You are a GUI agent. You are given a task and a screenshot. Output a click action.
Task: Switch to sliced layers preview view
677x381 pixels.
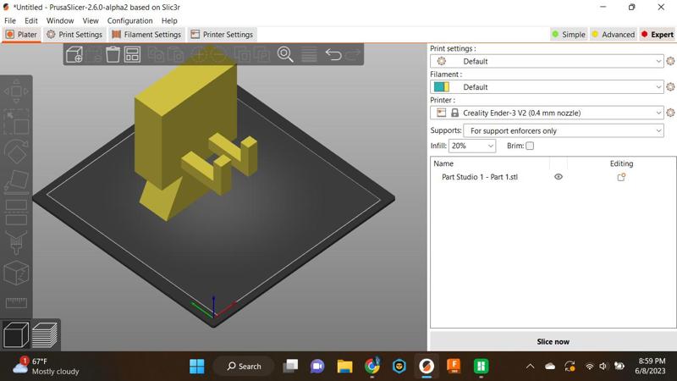45,334
